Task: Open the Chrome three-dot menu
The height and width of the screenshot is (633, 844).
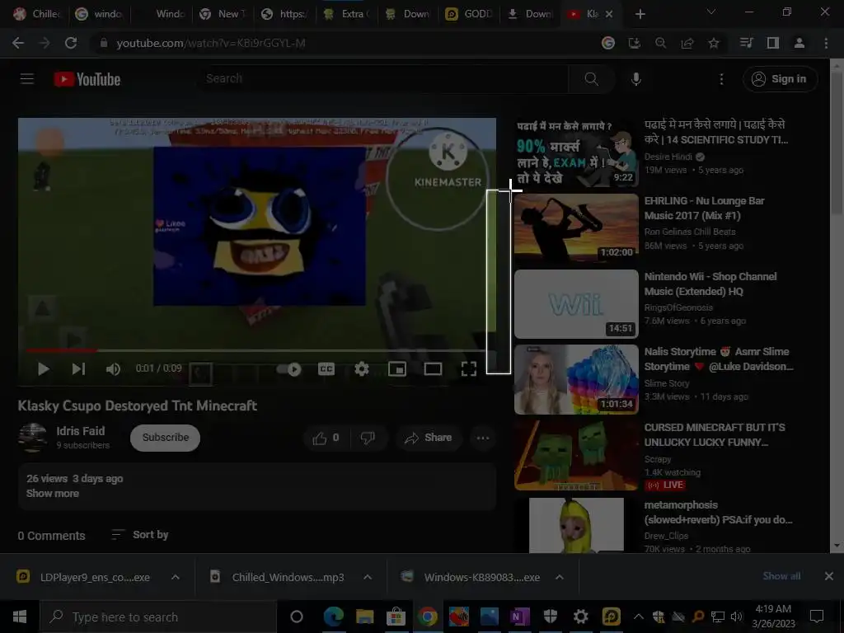Action: tap(826, 43)
